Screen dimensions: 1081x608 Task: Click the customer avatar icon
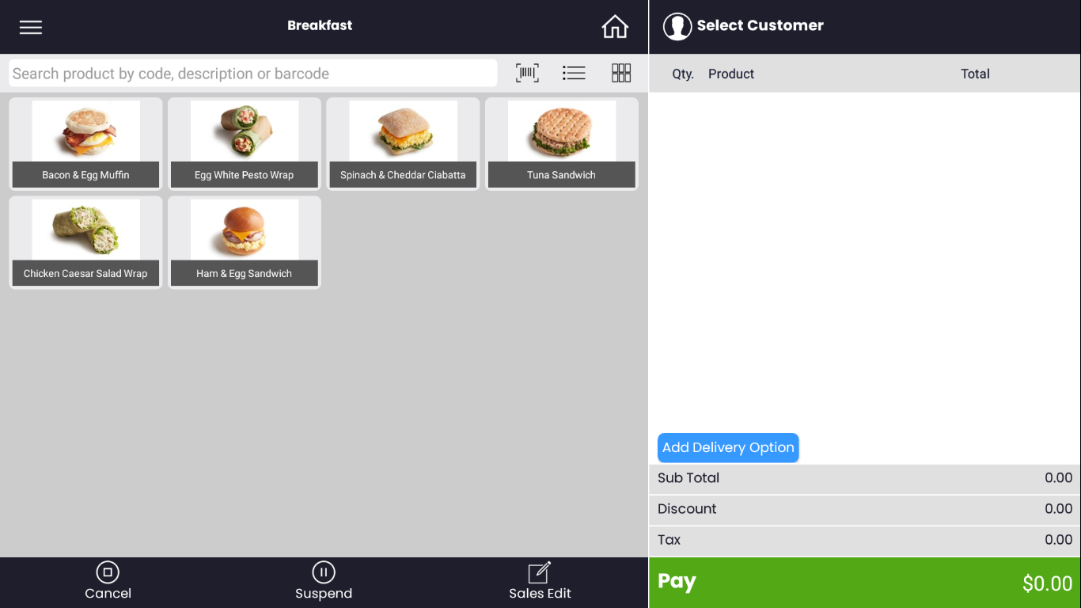677,26
